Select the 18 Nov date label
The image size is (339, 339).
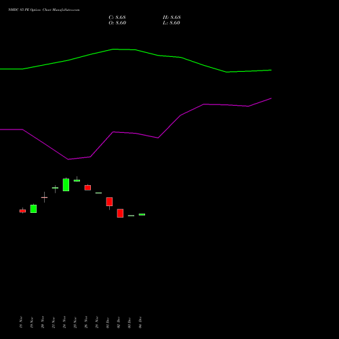click(21, 322)
